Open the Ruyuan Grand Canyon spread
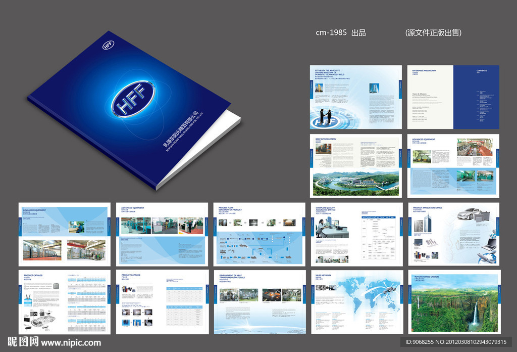The image size is (517, 352). point(454,302)
